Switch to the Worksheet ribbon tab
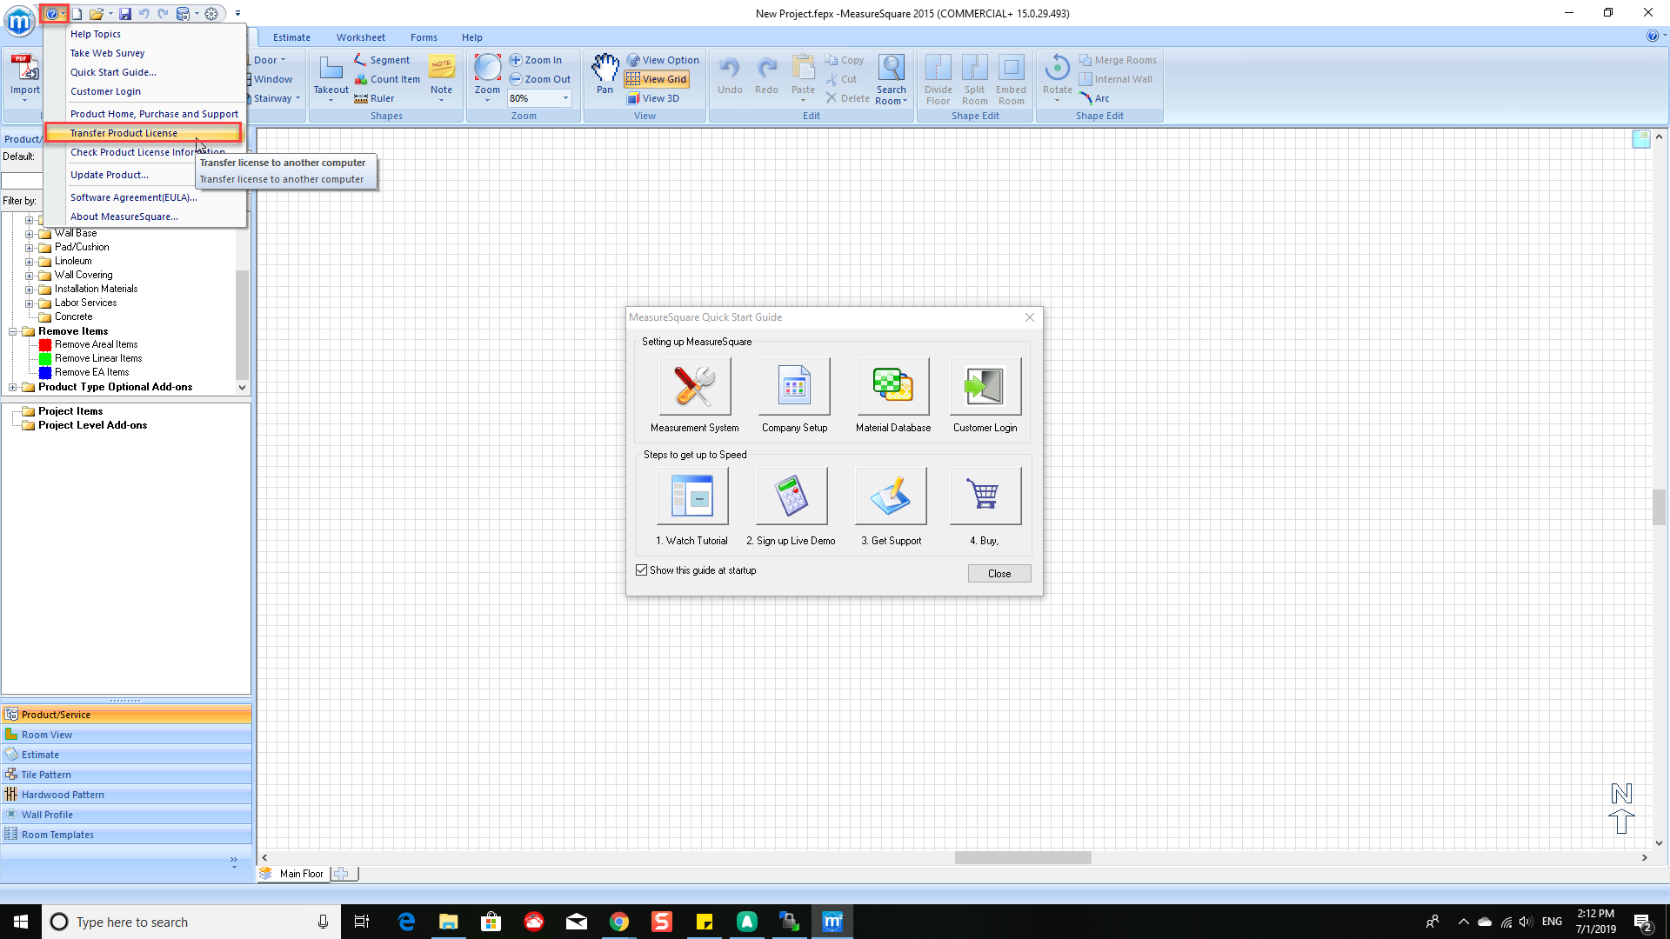This screenshot has height=939, width=1670. pyautogui.click(x=360, y=37)
